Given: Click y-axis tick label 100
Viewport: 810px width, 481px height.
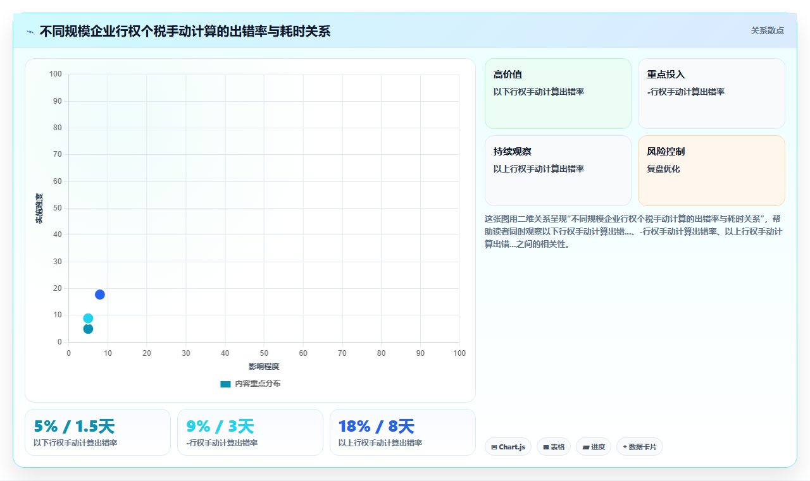Looking at the screenshot, I should pos(56,75).
